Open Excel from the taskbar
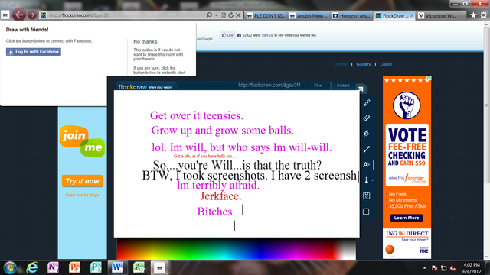 139,267
